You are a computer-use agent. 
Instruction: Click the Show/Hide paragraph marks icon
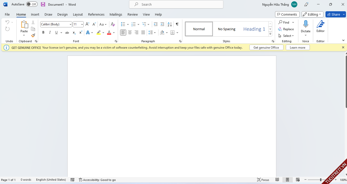coord(177,24)
